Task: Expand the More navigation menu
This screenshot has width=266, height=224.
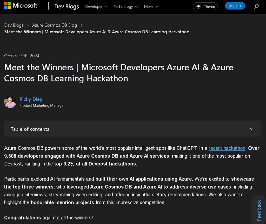Action: coord(151,7)
